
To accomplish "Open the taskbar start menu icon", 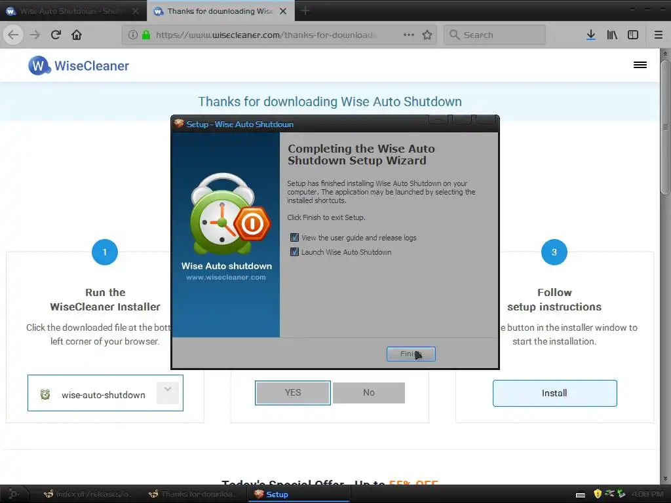I will click(x=13, y=494).
